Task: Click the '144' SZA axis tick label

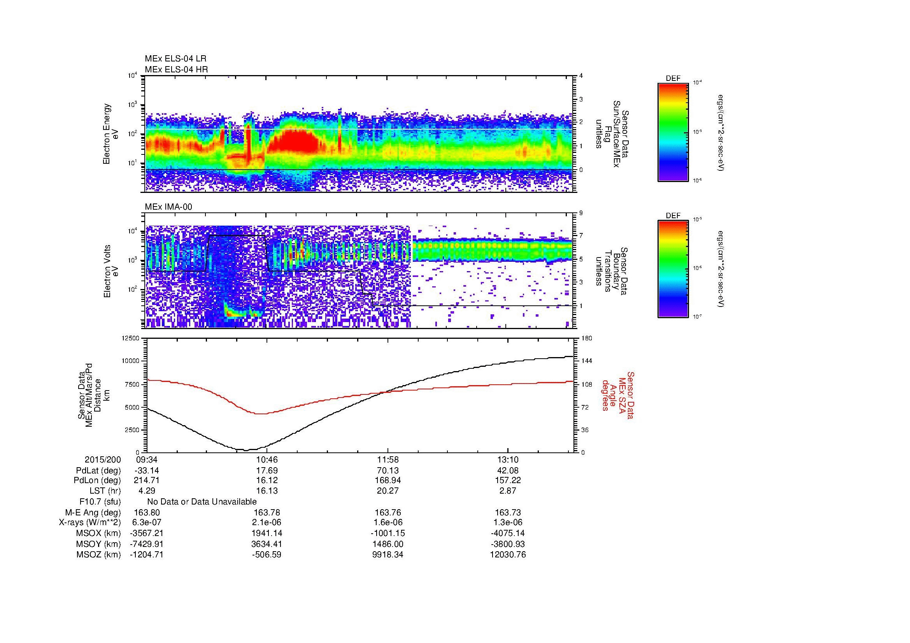Action: tap(586, 361)
